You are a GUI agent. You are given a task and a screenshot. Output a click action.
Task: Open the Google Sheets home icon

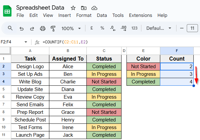tap(7, 11)
